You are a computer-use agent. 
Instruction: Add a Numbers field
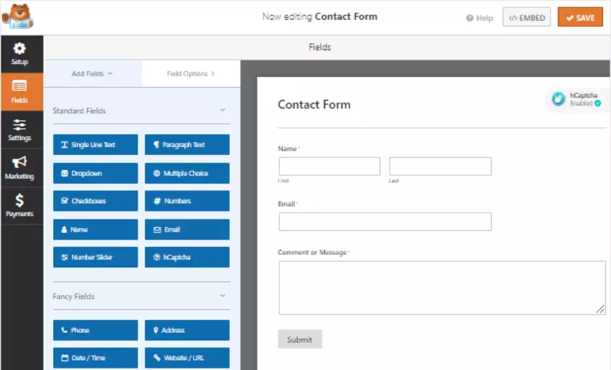(x=187, y=200)
